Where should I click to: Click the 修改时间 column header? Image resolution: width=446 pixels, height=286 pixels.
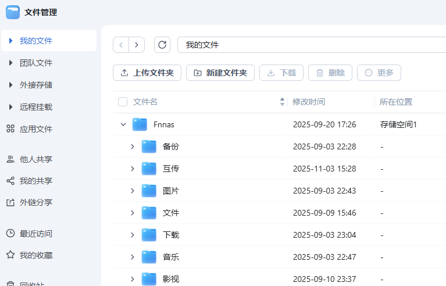(x=309, y=102)
